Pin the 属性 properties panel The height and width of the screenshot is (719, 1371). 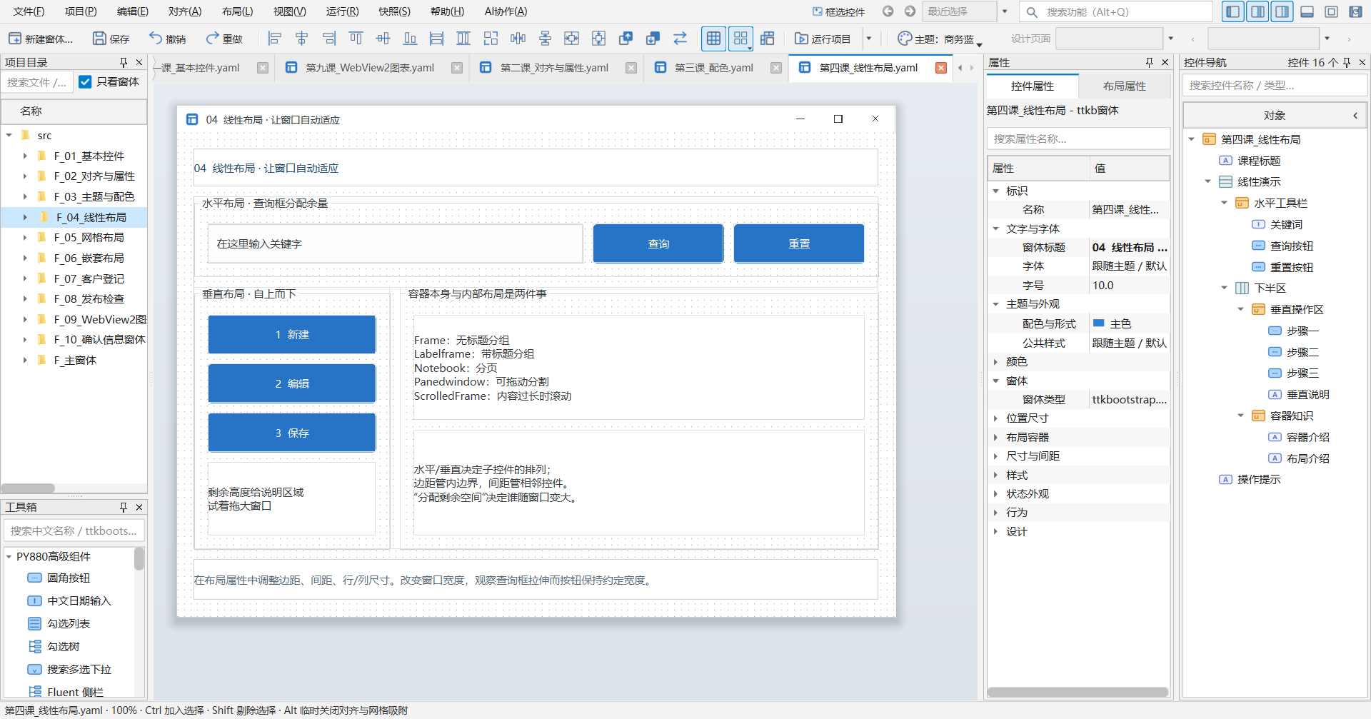click(x=1149, y=63)
